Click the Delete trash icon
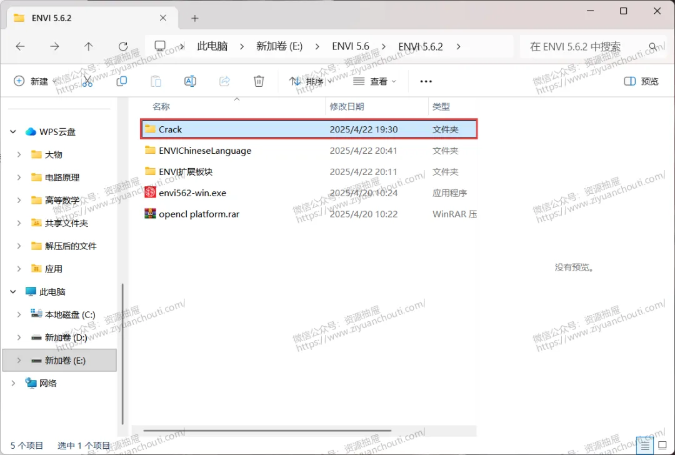The height and width of the screenshot is (455, 675). [x=259, y=81]
